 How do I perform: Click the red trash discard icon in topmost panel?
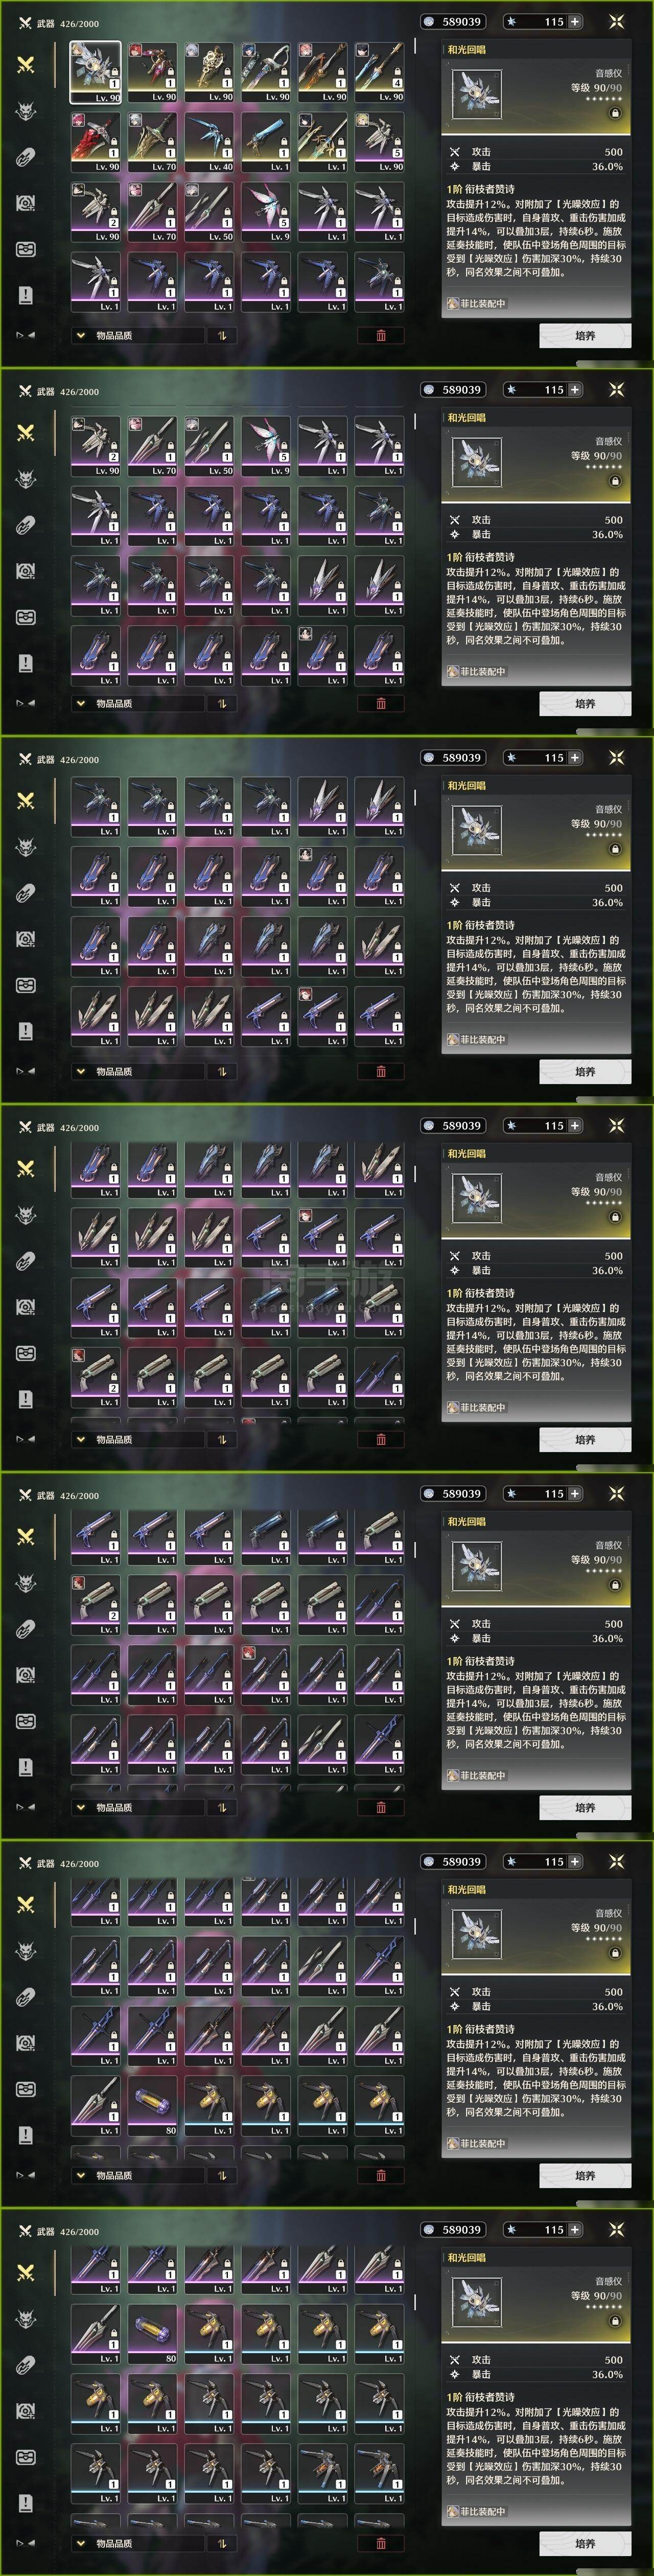click(381, 336)
